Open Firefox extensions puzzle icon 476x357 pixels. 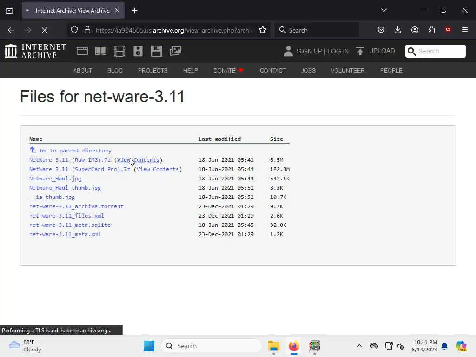pyautogui.click(x=431, y=30)
